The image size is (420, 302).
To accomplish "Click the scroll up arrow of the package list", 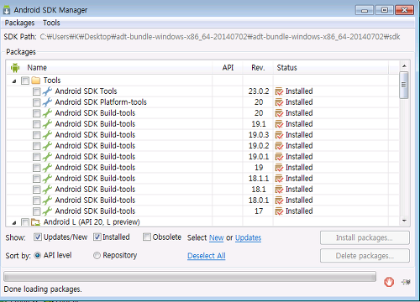I will pos(404,66).
